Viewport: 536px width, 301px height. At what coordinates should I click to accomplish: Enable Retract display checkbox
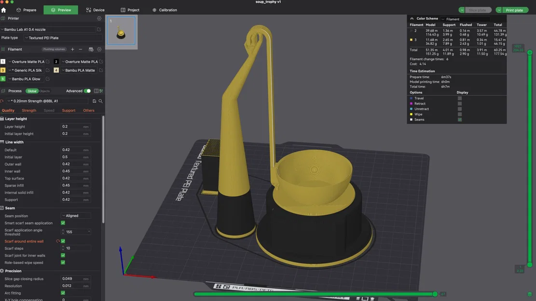tap(460, 104)
